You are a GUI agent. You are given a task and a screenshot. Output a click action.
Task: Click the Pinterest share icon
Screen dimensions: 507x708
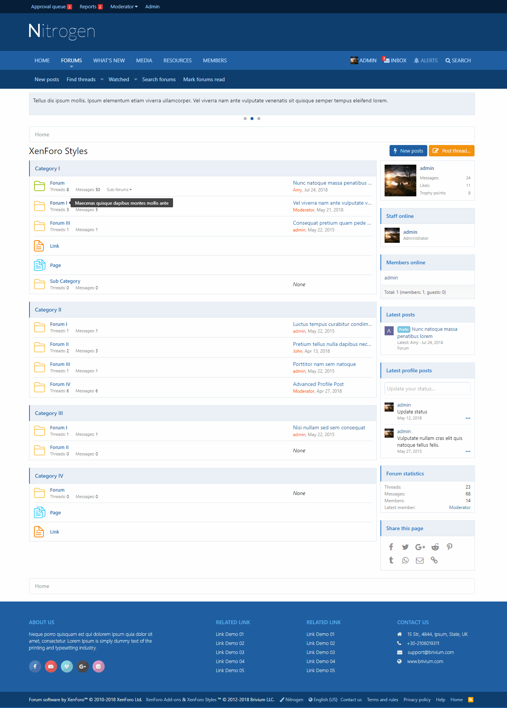pyautogui.click(x=450, y=547)
